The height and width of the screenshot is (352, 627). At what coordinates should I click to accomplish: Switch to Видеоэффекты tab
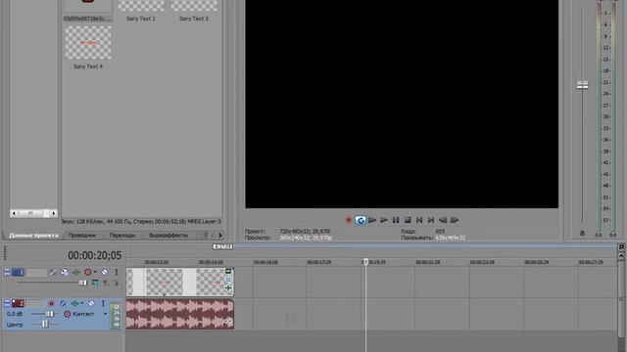tap(169, 235)
